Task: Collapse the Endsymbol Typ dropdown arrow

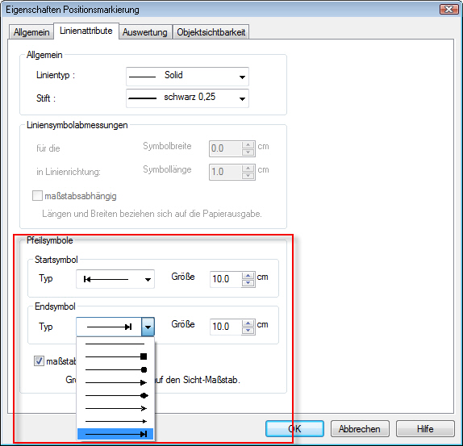Action: 148,327
